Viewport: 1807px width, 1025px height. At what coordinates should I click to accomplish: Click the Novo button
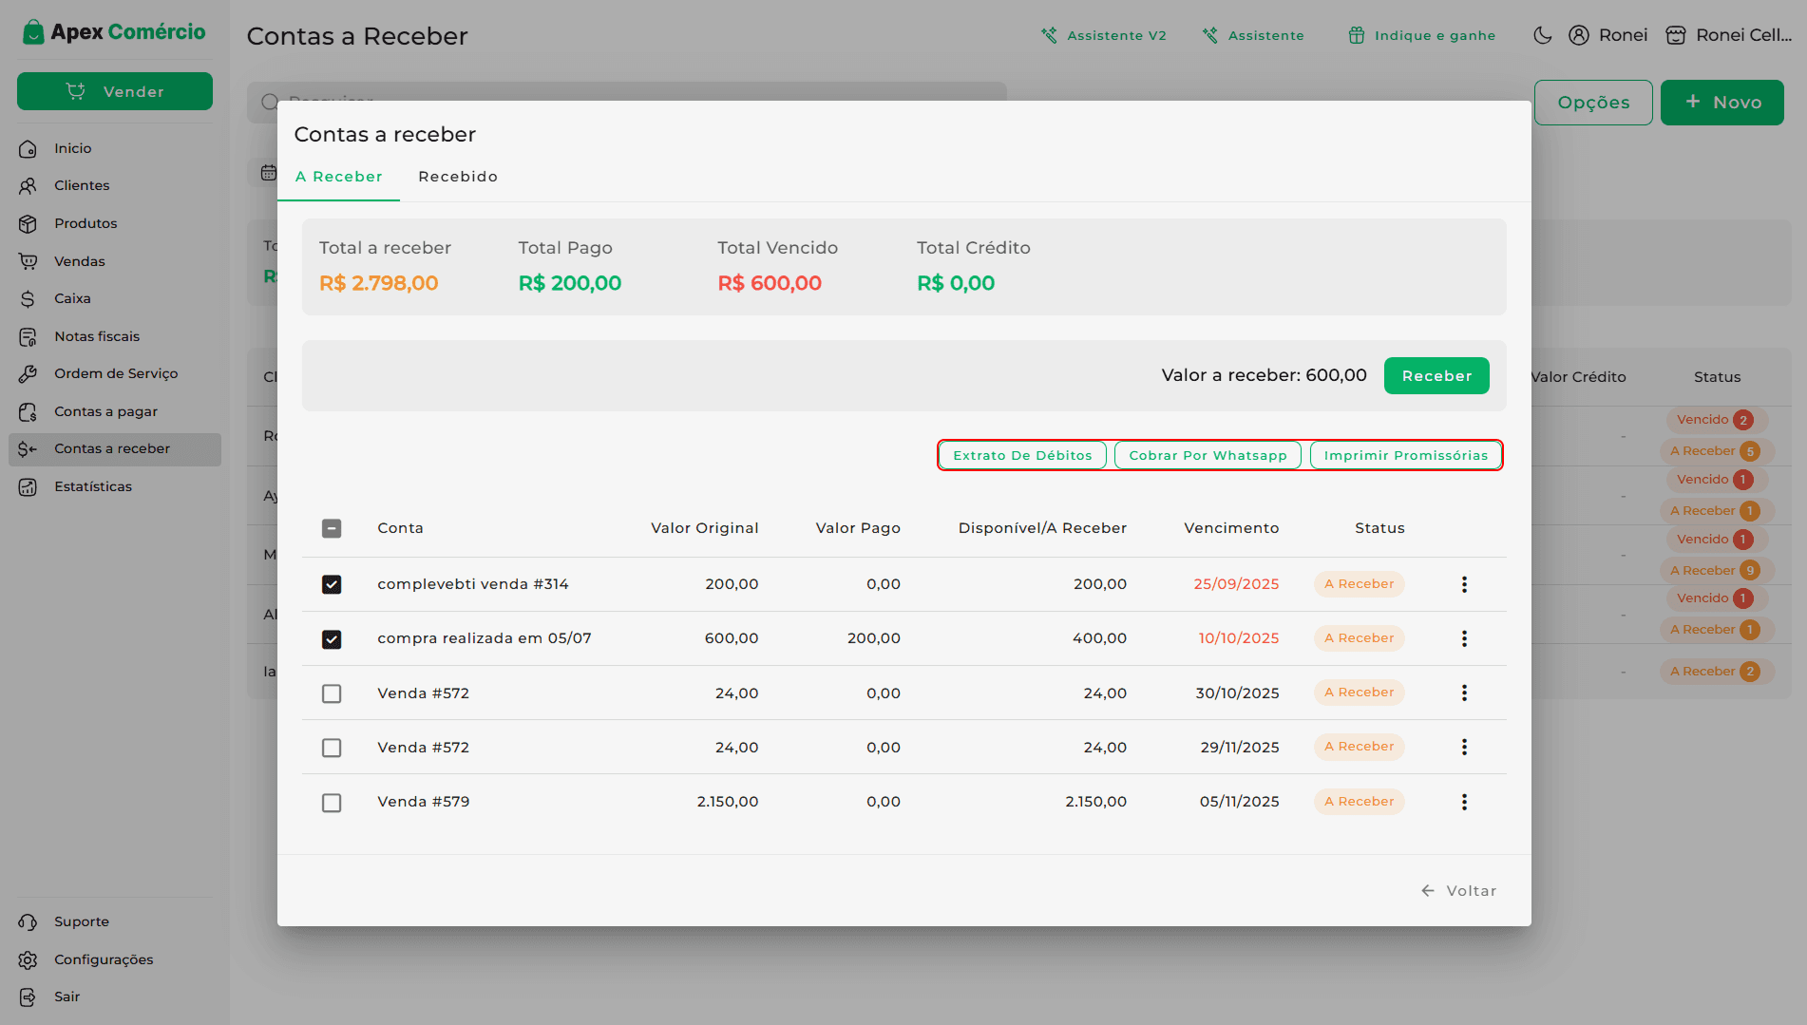point(1722,102)
